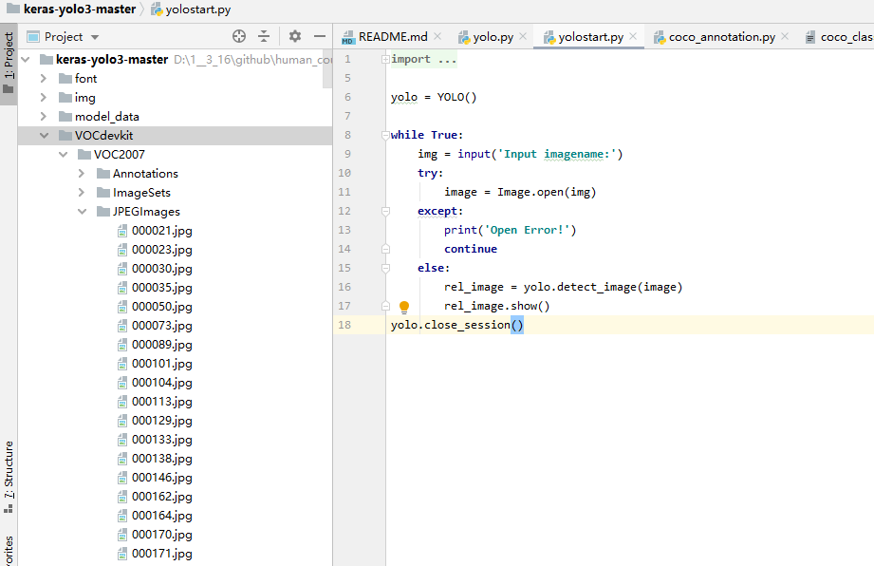Click yolo = YOLO() on line 6
Viewport: 874px width, 566px height.
pyautogui.click(x=434, y=97)
